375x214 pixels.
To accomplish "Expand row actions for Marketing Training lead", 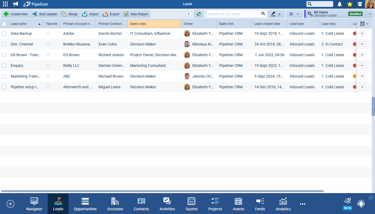I will click(x=362, y=76).
